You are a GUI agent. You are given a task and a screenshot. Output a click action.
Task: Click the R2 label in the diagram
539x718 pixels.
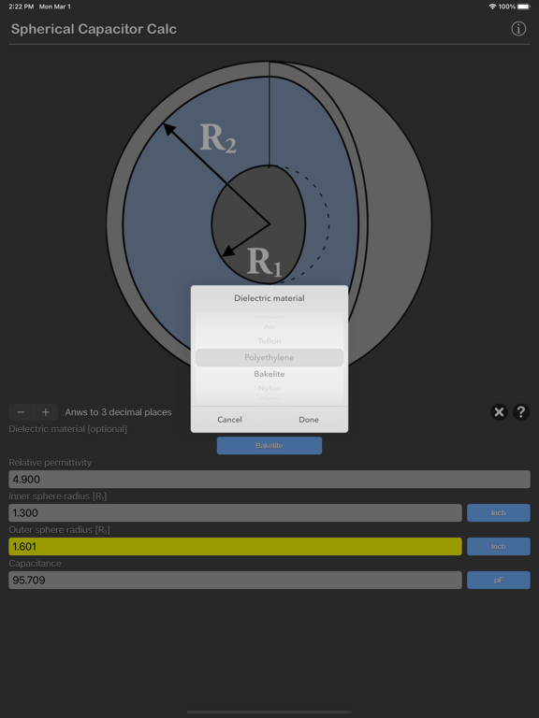218,137
